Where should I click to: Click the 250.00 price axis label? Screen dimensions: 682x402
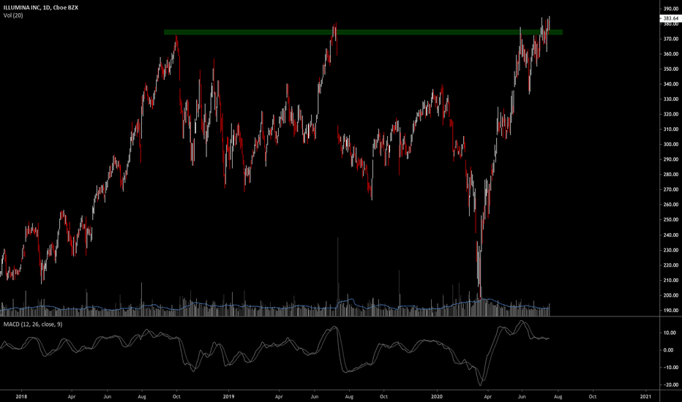pyautogui.click(x=671, y=220)
